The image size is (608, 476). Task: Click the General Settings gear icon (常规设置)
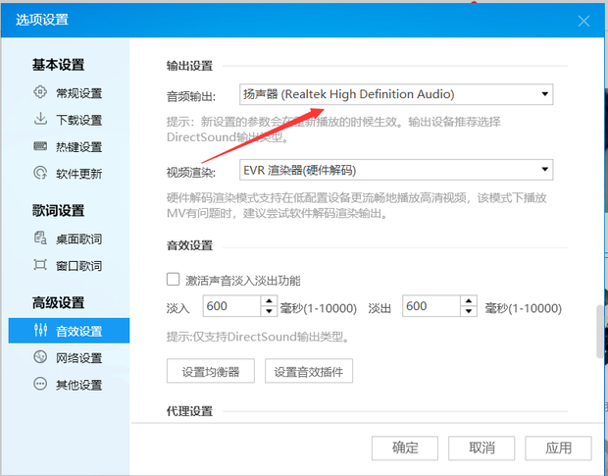pos(40,93)
